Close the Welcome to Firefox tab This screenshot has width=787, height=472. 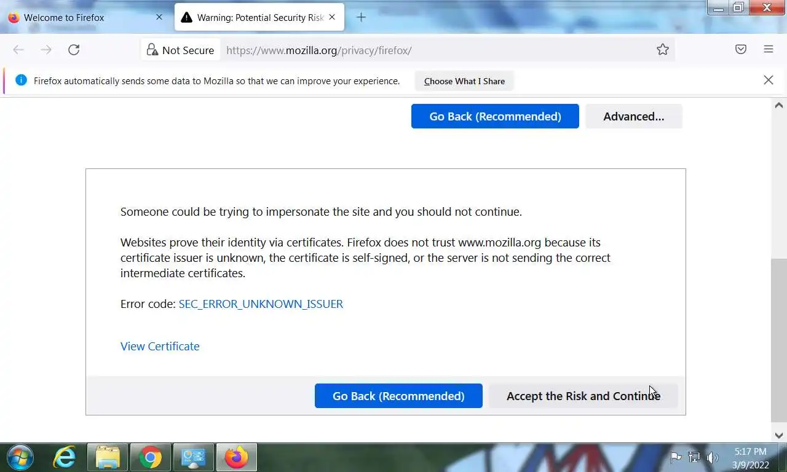(x=159, y=17)
